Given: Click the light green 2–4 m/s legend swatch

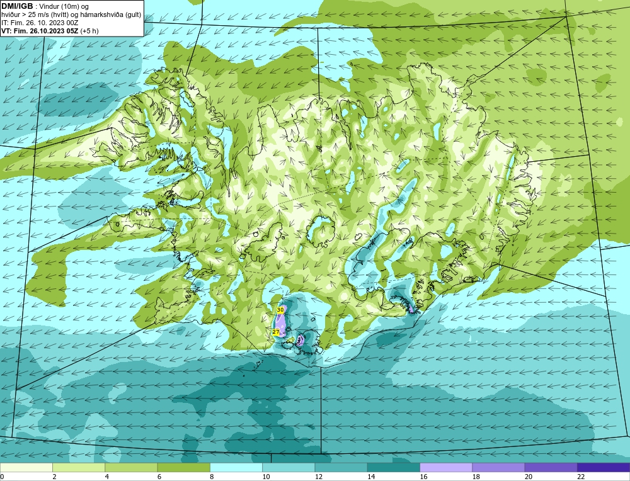Looking at the screenshot, I should click(79, 467).
